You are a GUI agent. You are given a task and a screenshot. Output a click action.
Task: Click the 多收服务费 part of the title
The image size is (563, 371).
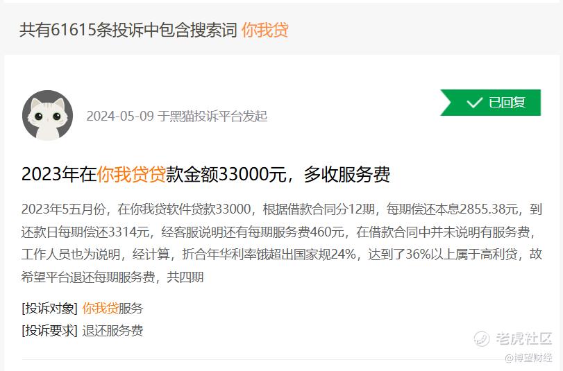pos(347,174)
